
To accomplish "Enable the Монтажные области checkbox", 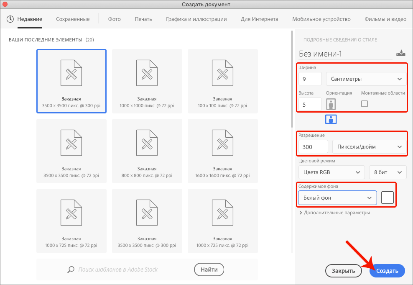I will click(365, 104).
